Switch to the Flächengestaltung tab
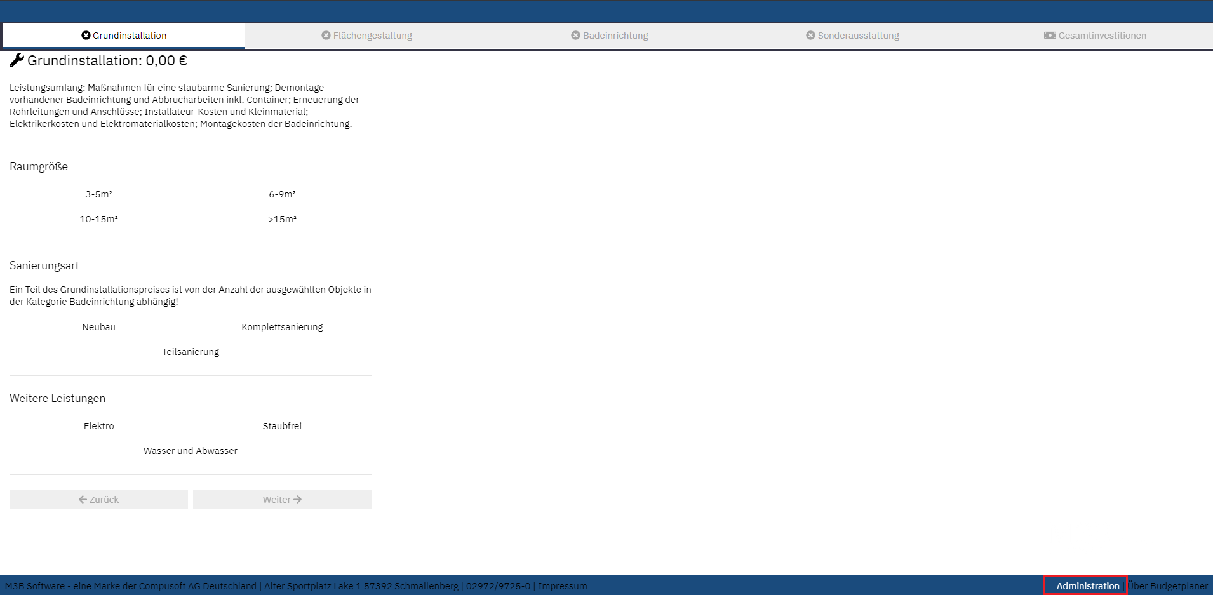The width and height of the screenshot is (1213, 595). click(x=366, y=36)
